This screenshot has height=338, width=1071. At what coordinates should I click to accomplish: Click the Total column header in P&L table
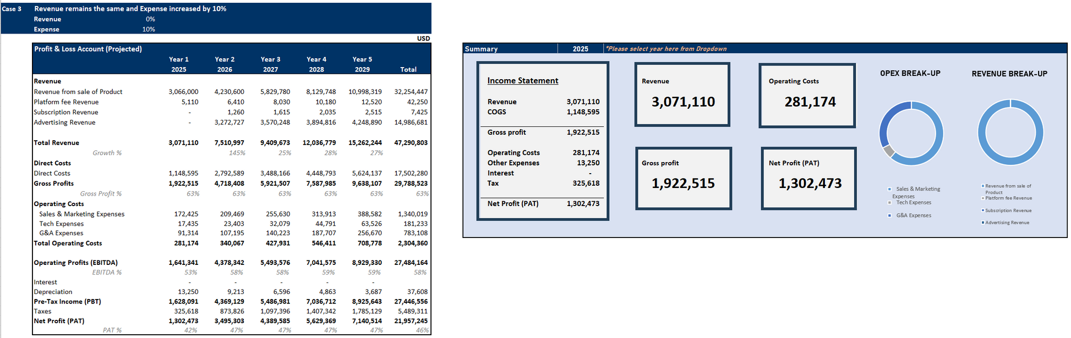(x=408, y=70)
